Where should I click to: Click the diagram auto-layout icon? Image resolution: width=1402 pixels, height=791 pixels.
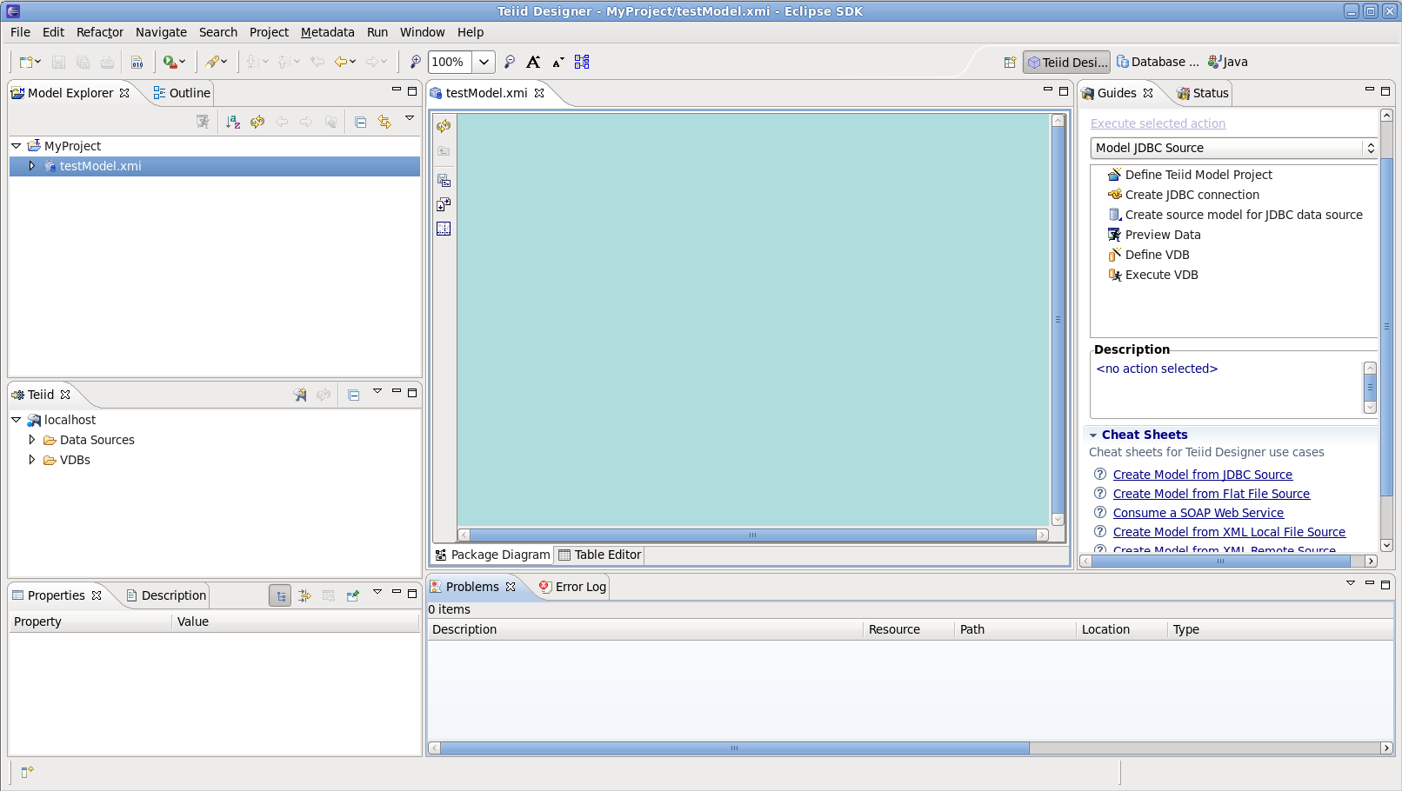click(582, 62)
